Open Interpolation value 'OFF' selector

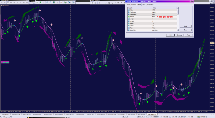pos(164,15)
